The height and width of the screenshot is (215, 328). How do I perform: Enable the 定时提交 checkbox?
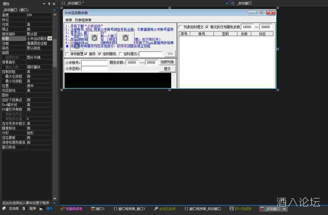coord(121,54)
